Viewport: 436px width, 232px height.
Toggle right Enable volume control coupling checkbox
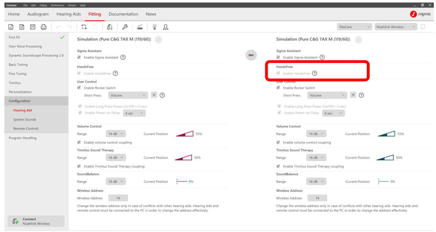(x=278, y=142)
